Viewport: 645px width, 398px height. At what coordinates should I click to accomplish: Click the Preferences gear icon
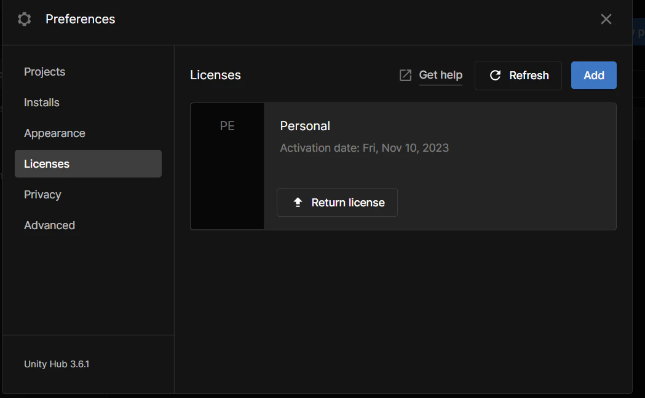(x=25, y=19)
